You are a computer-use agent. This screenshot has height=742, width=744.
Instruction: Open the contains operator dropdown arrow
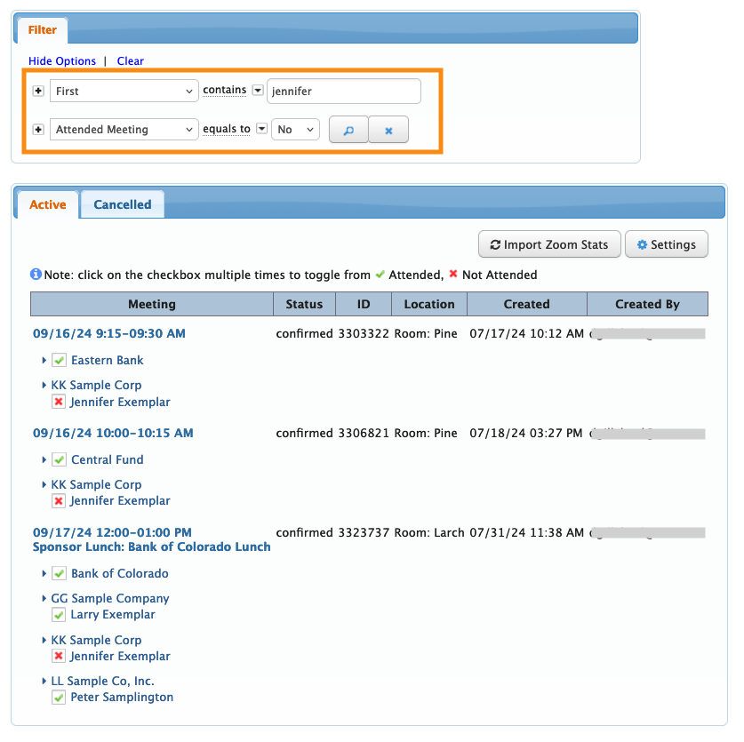pyautogui.click(x=258, y=90)
